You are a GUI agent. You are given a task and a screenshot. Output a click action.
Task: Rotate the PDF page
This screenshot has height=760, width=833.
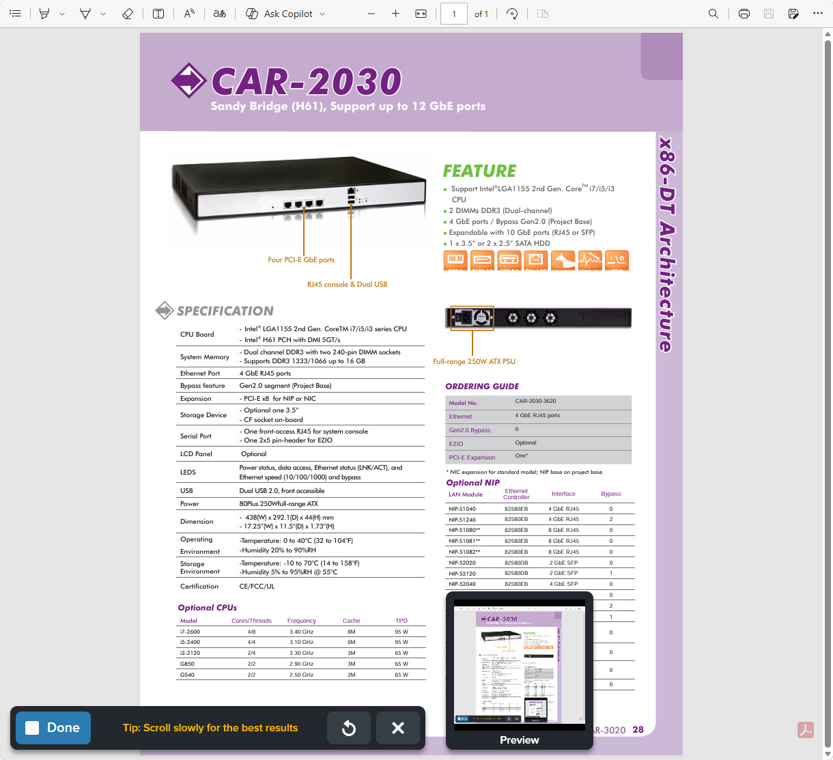pos(512,14)
